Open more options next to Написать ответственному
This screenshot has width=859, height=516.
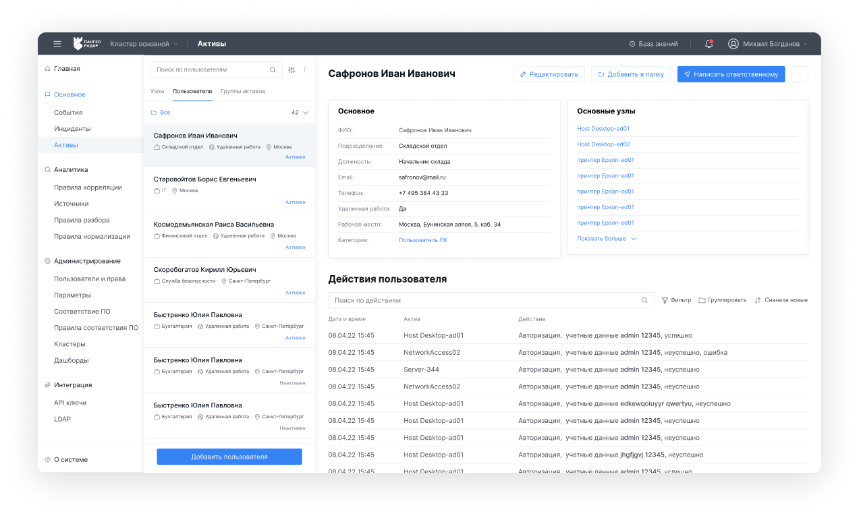(799, 74)
